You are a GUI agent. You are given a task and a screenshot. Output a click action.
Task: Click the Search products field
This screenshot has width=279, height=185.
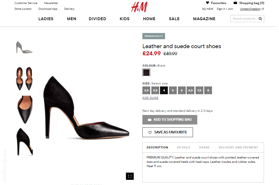click(244, 19)
